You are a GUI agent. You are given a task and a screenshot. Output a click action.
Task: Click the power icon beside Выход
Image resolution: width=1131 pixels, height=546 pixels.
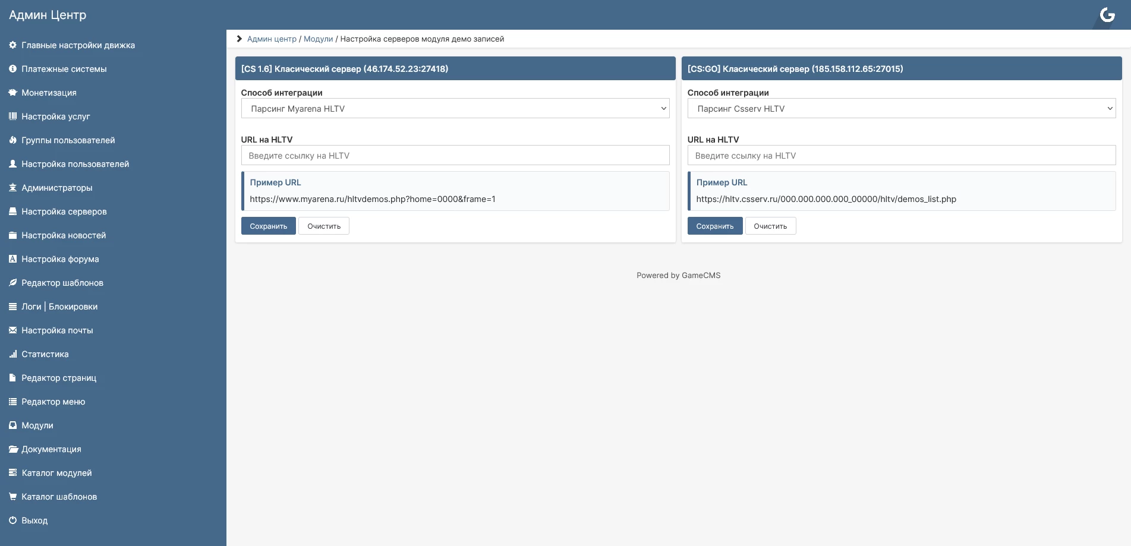pyautogui.click(x=12, y=520)
